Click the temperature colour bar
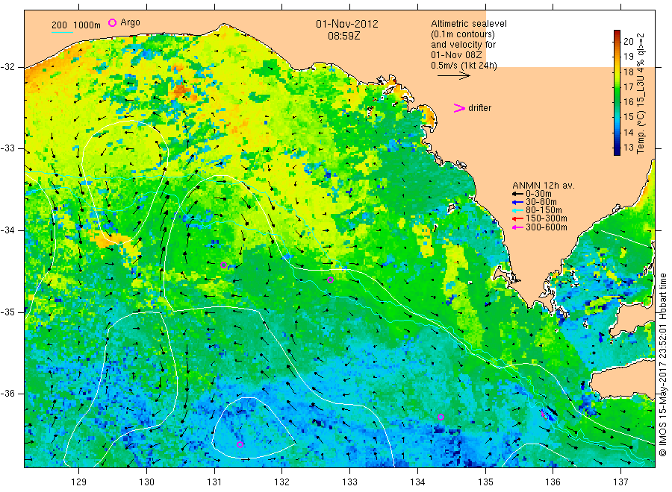The width and height of the screenshot is (672, 492). (617, 92)
